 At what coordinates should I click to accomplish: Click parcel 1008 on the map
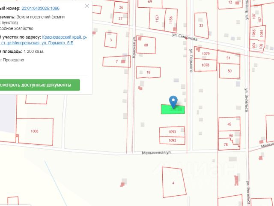pyautogui.click(x=35, y=131)
